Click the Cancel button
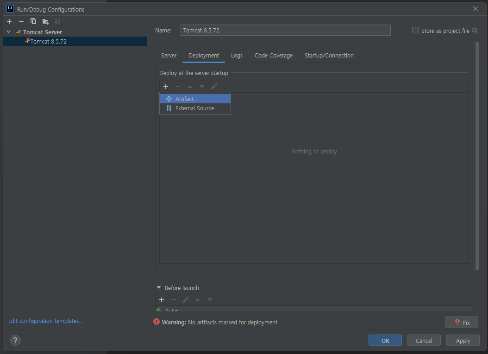Viewport: 488px width, 354px height. click(424, 340)
